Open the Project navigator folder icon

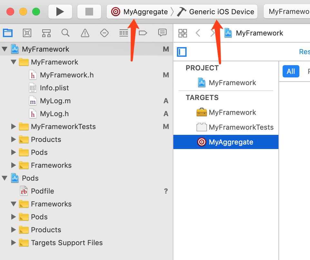pos(8,33)
